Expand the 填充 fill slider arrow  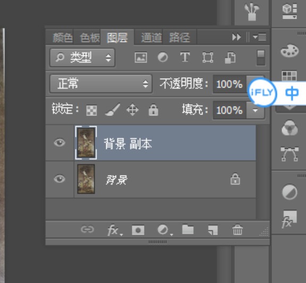(x=255, y=111)
